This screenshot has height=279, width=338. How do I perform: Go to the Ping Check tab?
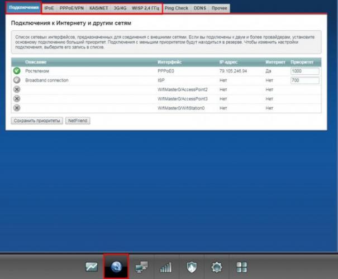click(x=177, y=8)
